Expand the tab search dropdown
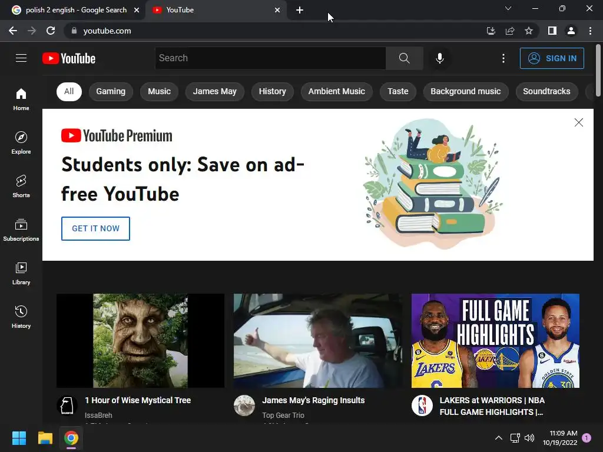 (x=508, y=8)
